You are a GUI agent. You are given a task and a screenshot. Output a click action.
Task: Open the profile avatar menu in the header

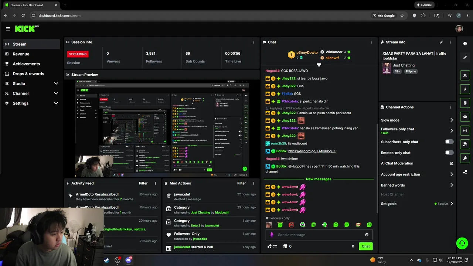(x=459, y=29)
